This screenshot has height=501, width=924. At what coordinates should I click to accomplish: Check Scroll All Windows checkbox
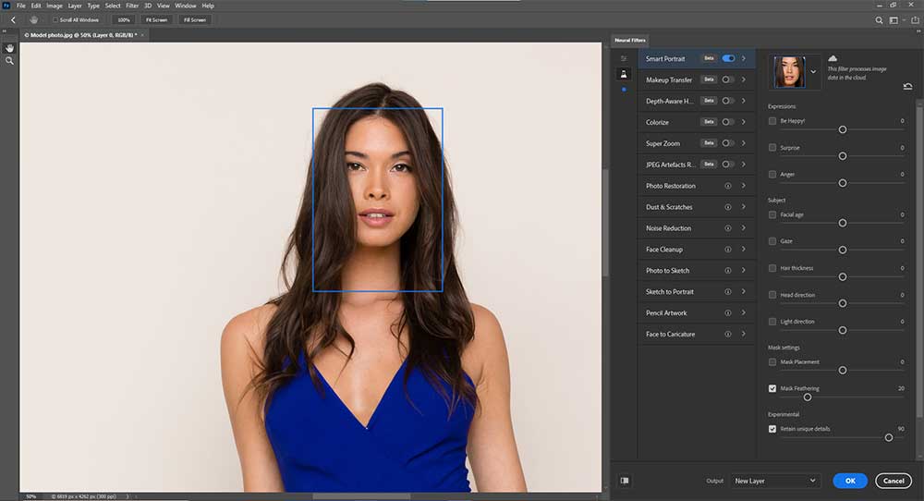click(55, 20)
